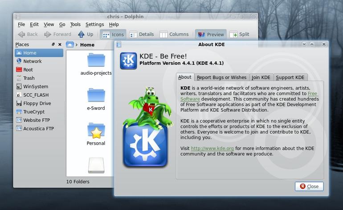343x210 pixels.
Task: Open Root location in Places
Action: [x=39, y=70]
